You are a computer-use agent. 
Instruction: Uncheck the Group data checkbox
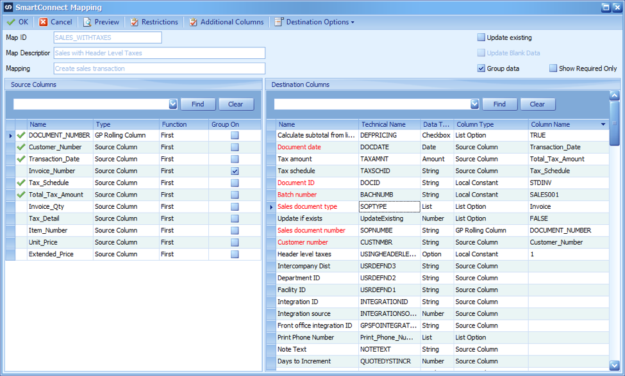pos(481,69)
